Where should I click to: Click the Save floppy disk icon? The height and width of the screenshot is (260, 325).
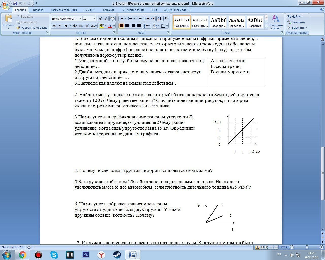(15, 3)
